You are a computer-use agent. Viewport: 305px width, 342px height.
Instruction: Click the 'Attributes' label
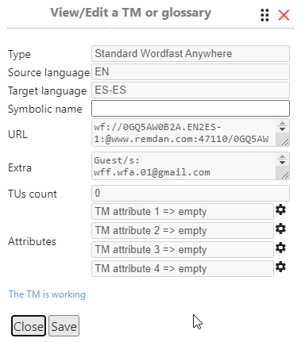tap(32, 241)
